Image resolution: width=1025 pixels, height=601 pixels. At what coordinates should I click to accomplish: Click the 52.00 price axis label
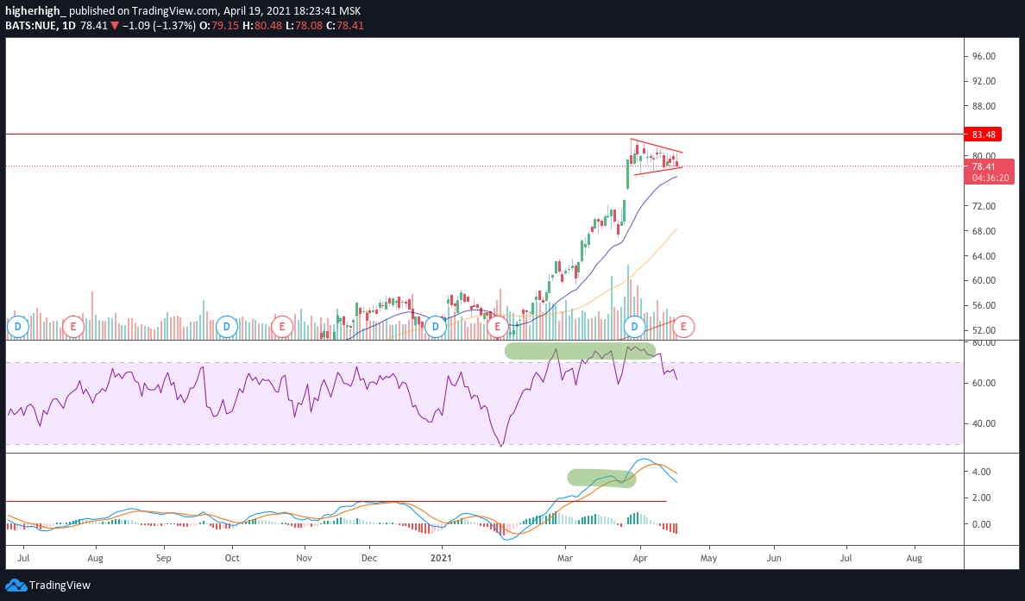[x=984, y=330]
